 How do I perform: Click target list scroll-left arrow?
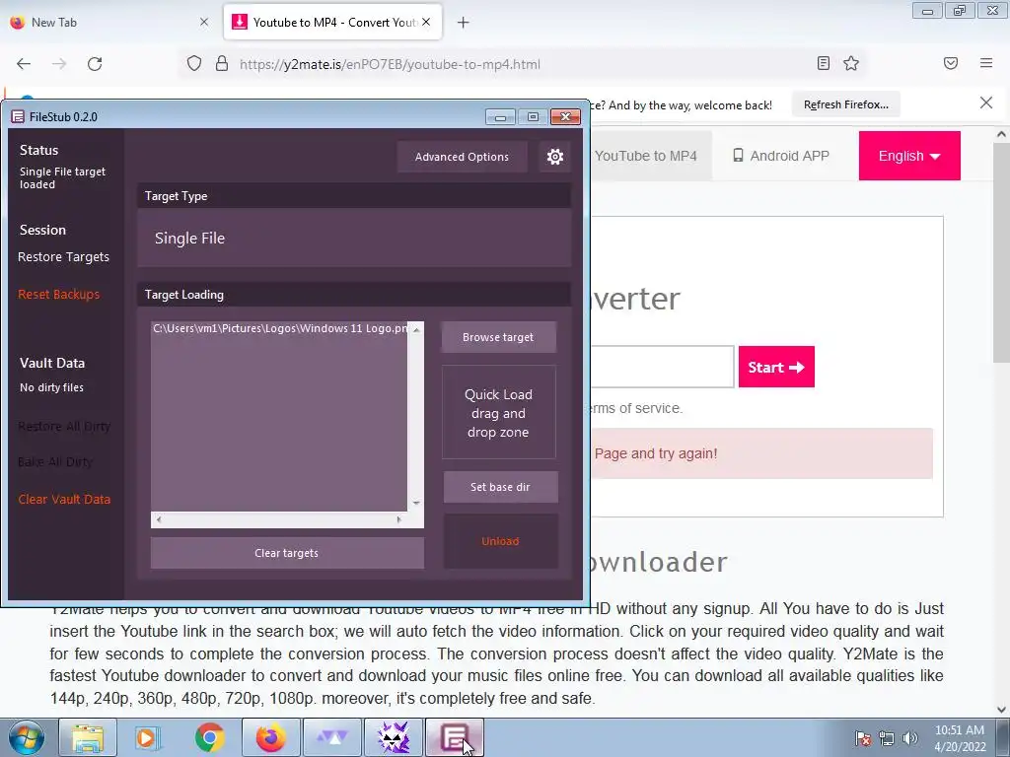pyautogui.click(x=159, y=519)
